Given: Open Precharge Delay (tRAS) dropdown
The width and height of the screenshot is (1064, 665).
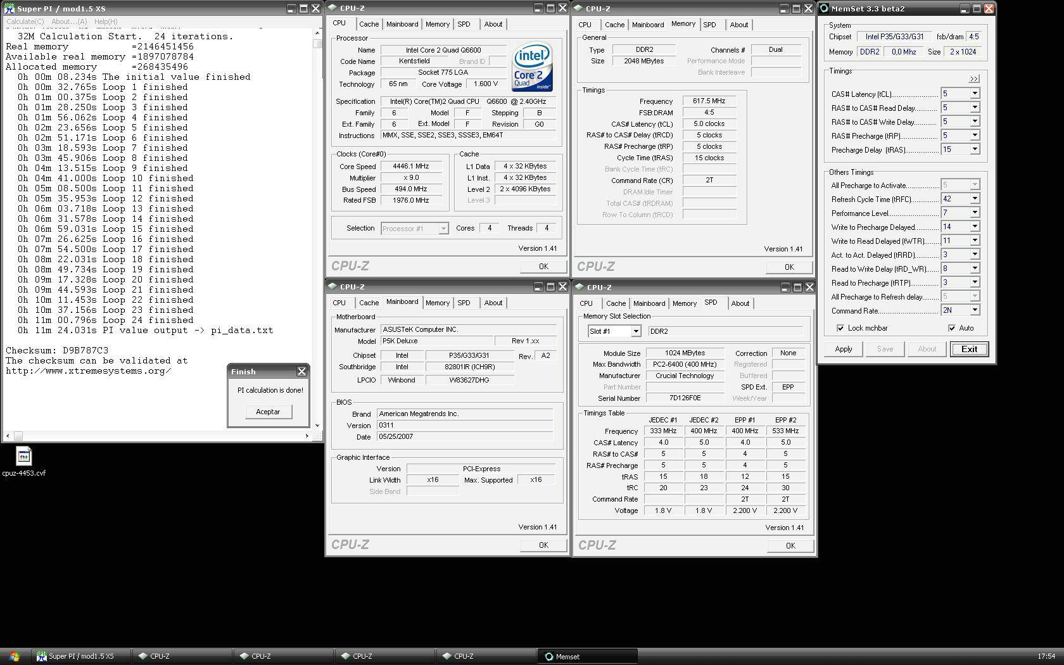Looking at the screenshot, I should (x=975, y=149).
